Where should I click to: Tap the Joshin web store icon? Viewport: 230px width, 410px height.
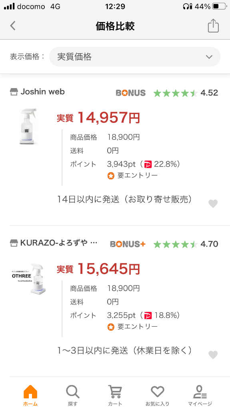point(14,92)
